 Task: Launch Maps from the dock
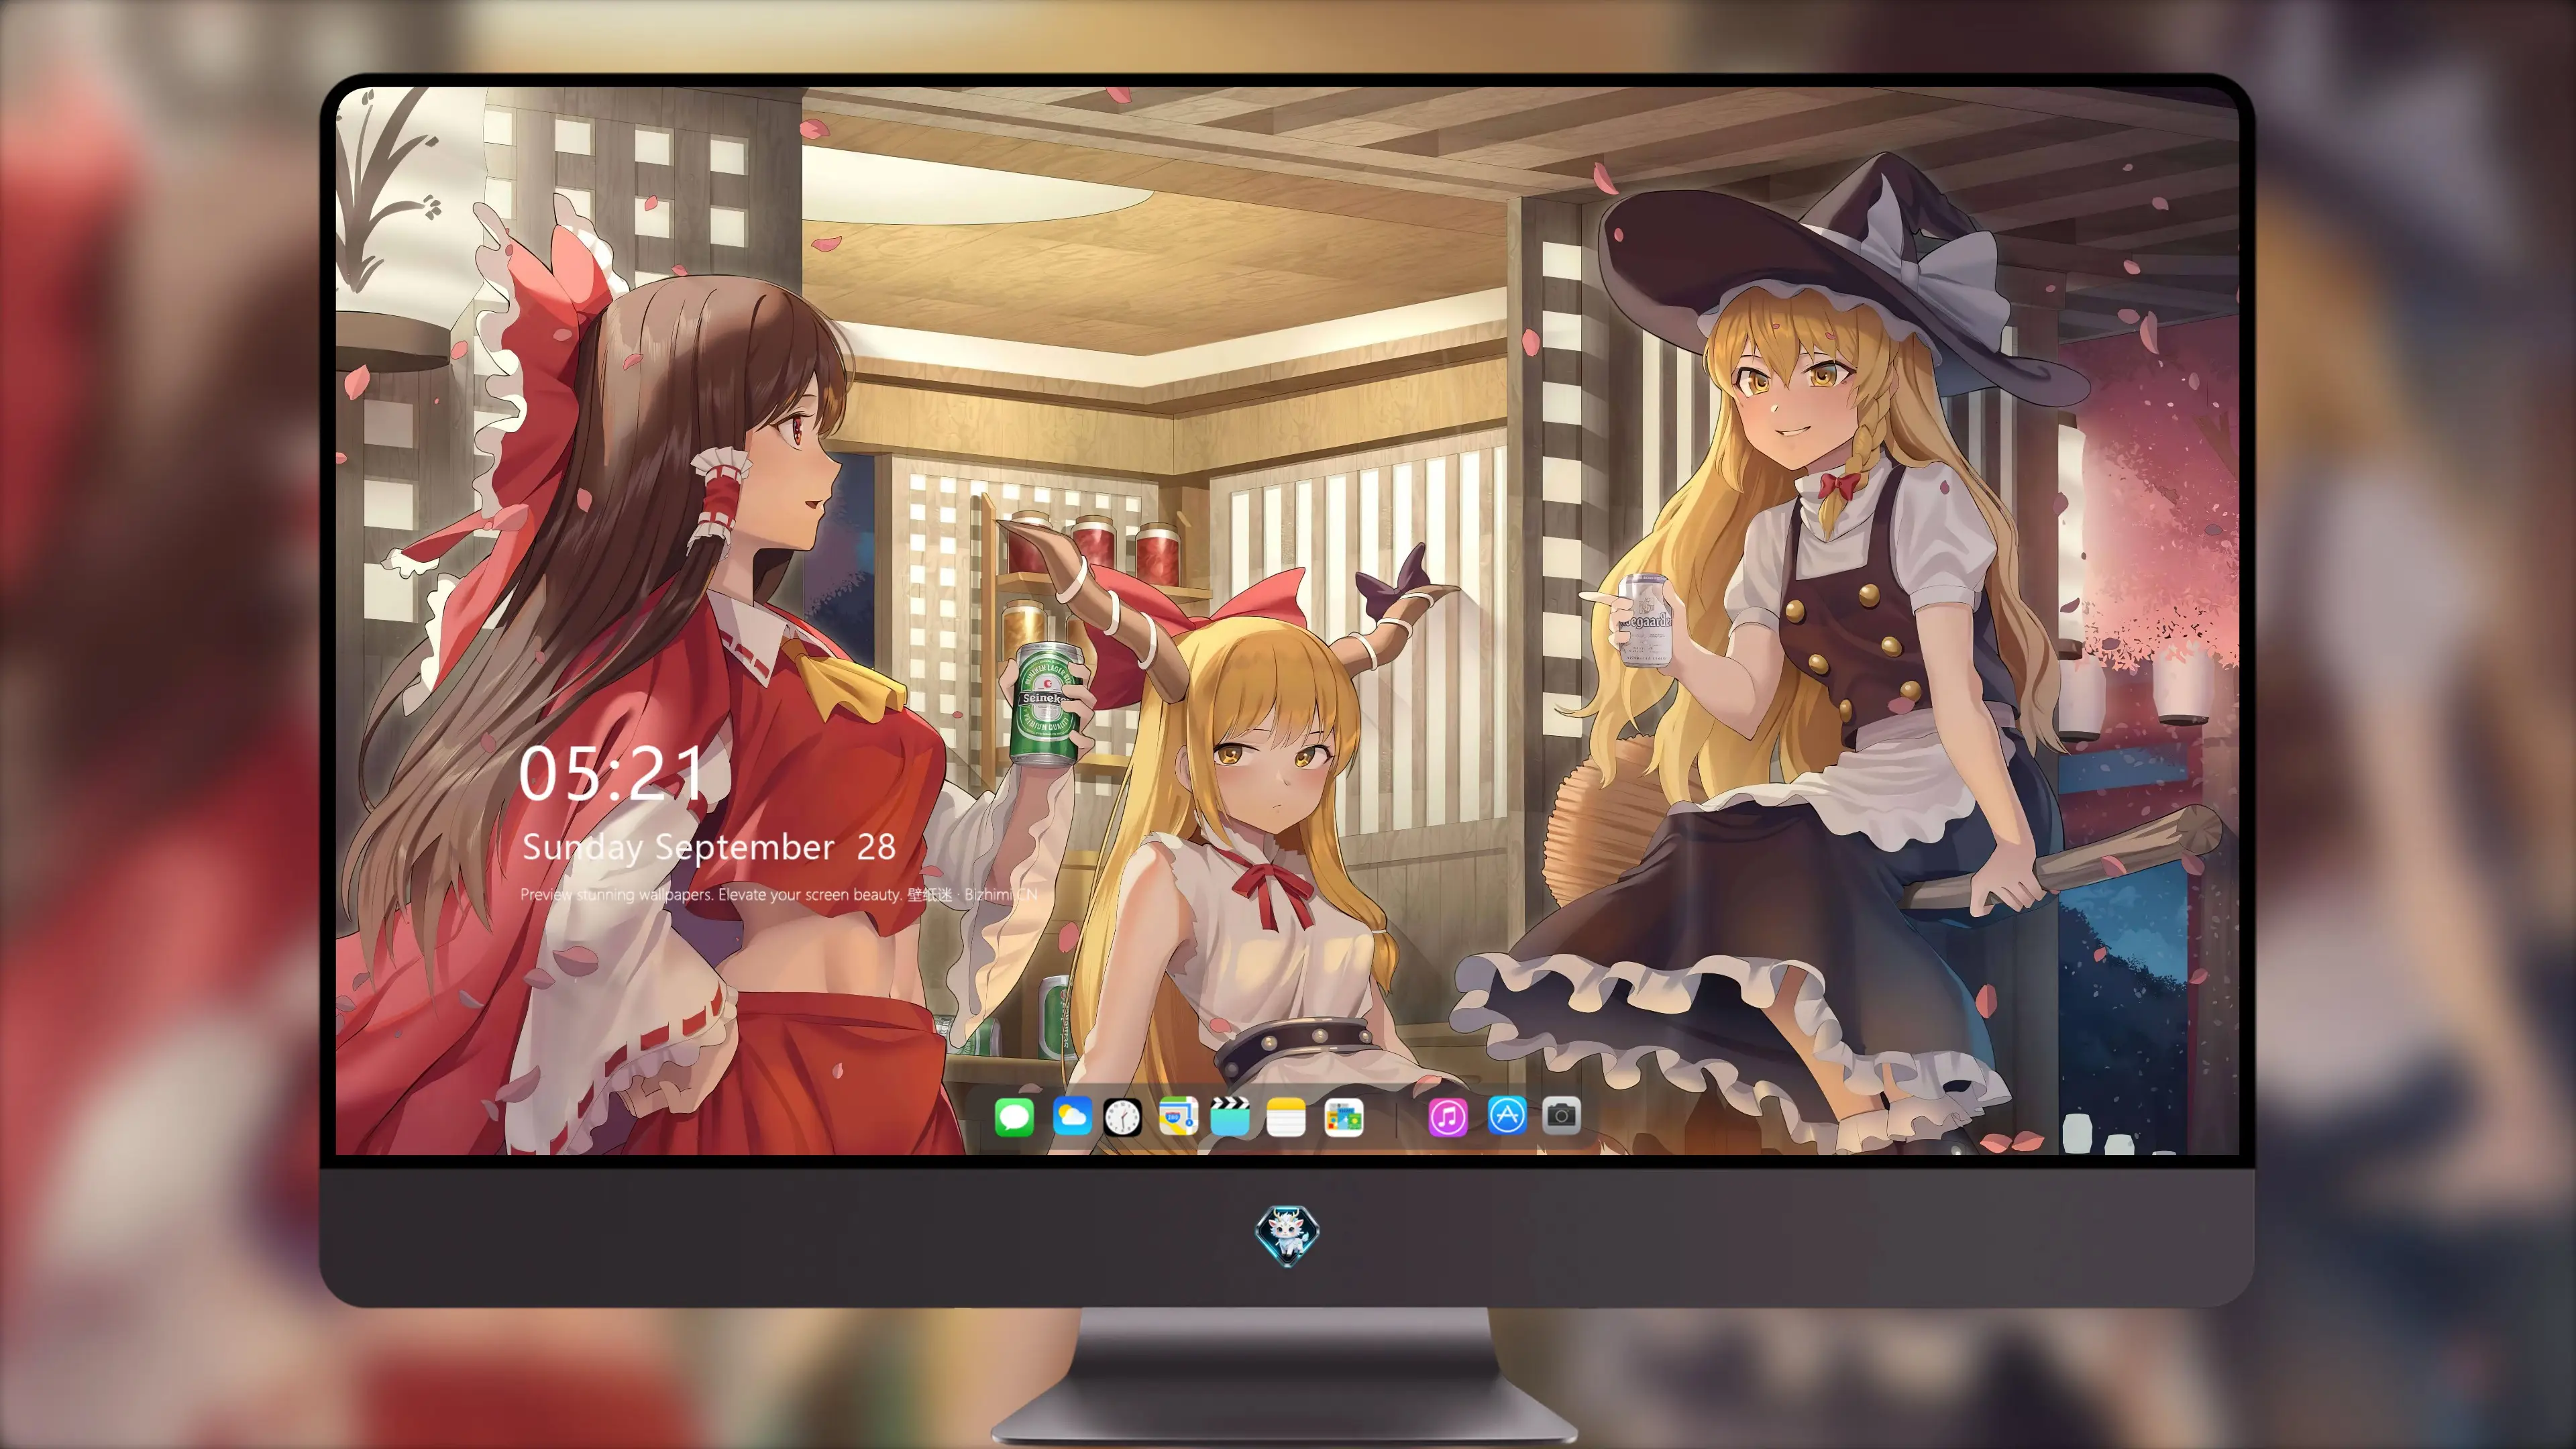[1178, 1116]
